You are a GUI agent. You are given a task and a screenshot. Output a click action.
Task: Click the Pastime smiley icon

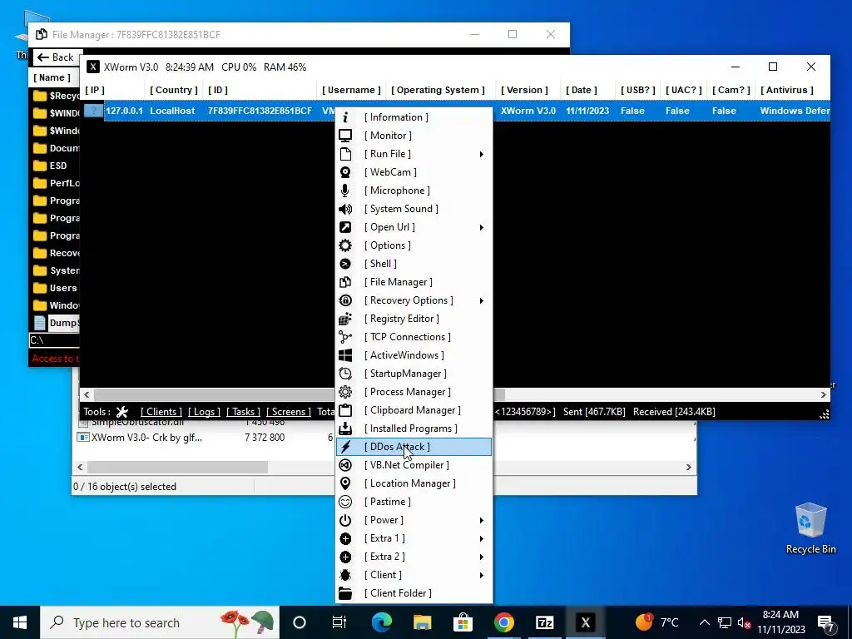[x=345, y=502]
